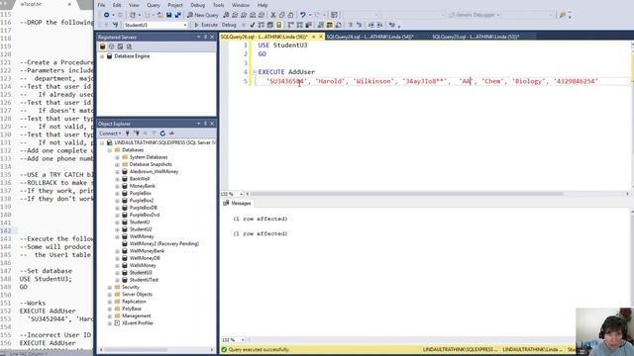Screen dimensions: 634x356
Task: Click the Uncomment selected lines icon
Action: tap(359, 25)
